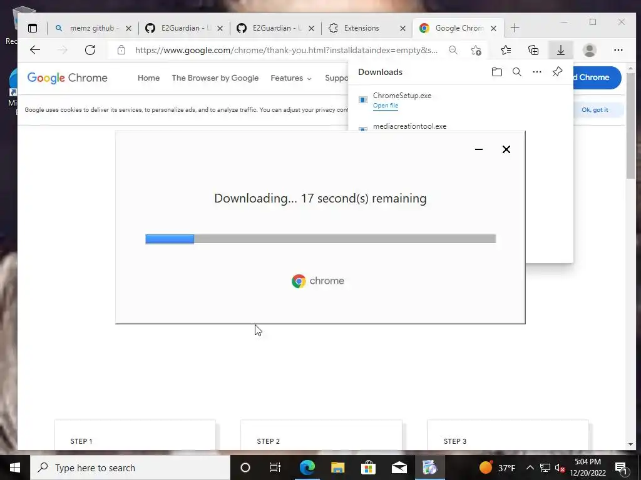
Task: Click the Home navigation link
Action: [148, 78]
